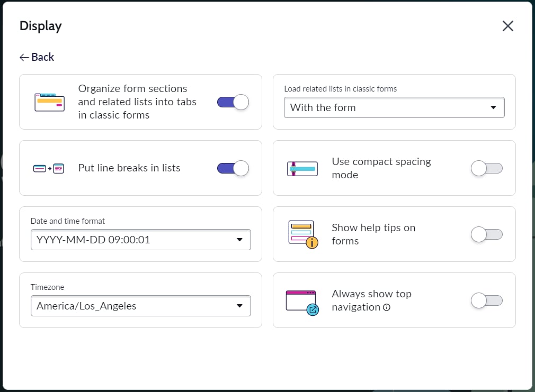Click the form sections tabs icon
The width and height of the screenshot is (535, 392).
(x=48, y=102)
